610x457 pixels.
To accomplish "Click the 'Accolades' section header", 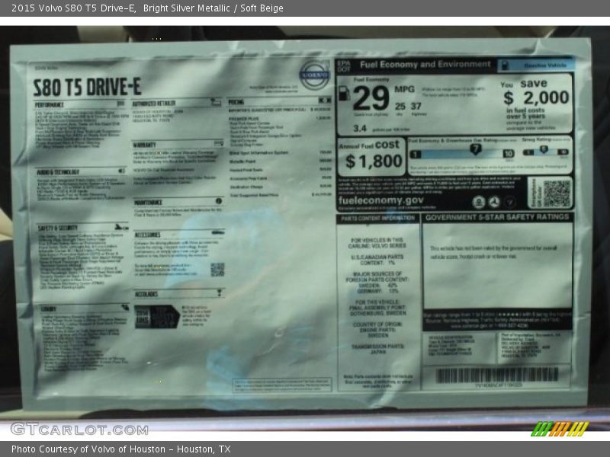I will (146, 294).
